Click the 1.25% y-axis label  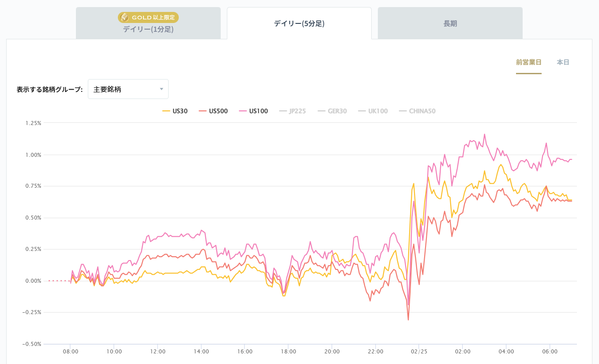(33, 123)
